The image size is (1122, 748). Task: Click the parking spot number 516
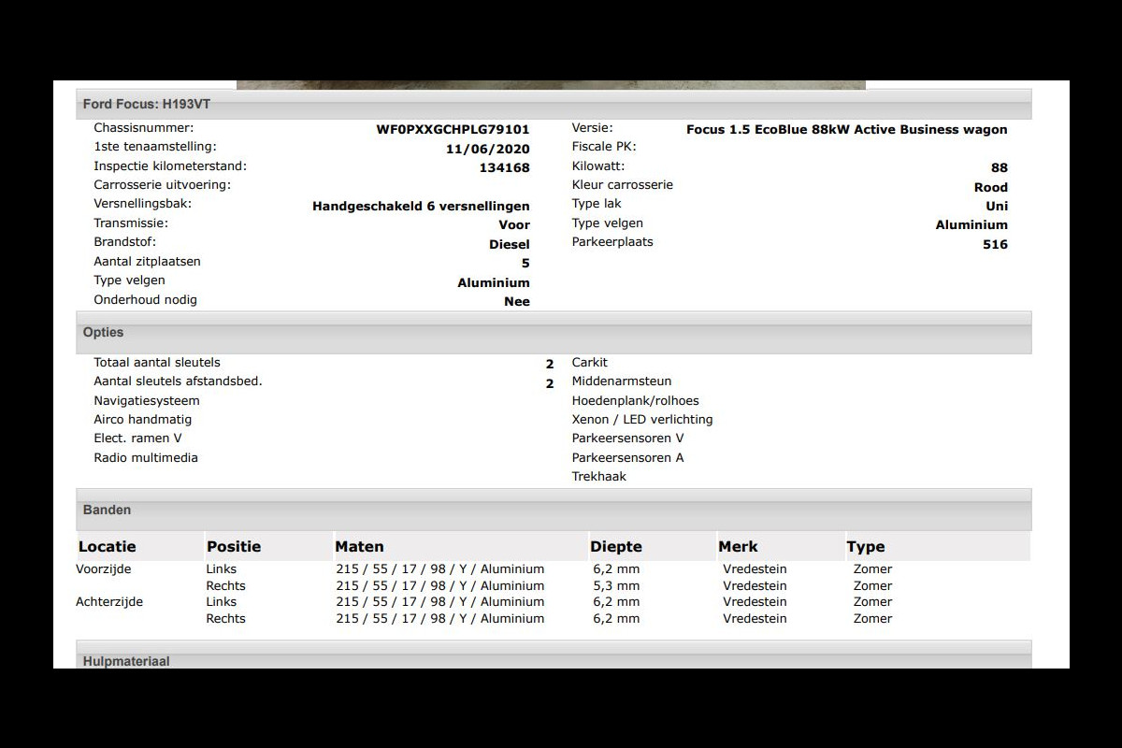click(995, 245)
